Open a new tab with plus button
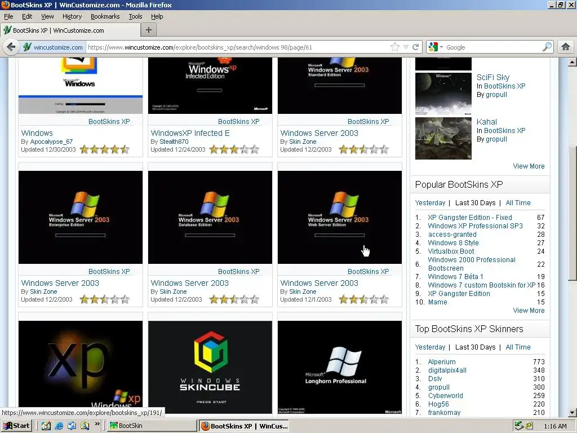Screen dimensions: 577x433 tap(149, 30)
